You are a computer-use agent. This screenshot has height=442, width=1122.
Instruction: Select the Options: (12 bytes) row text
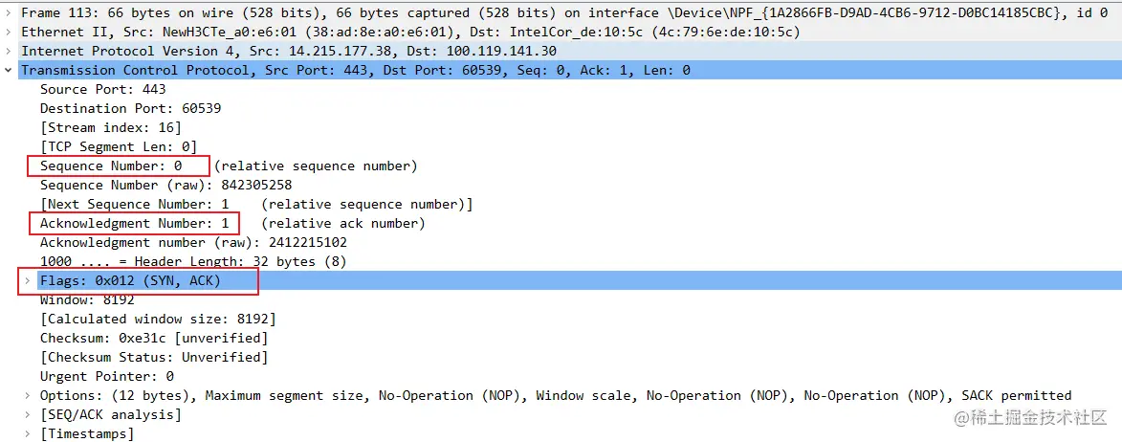pos(556,395)
